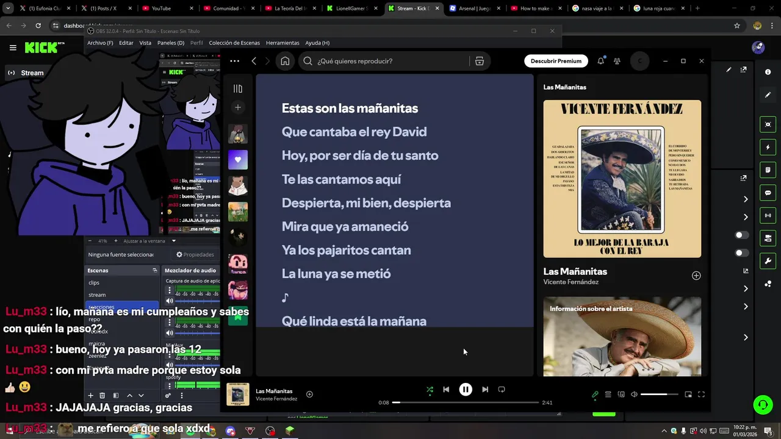This screenshot has height=439, width=781.
Task: Mute Captura de audio de aplicación source
Action: click(170, 301)
